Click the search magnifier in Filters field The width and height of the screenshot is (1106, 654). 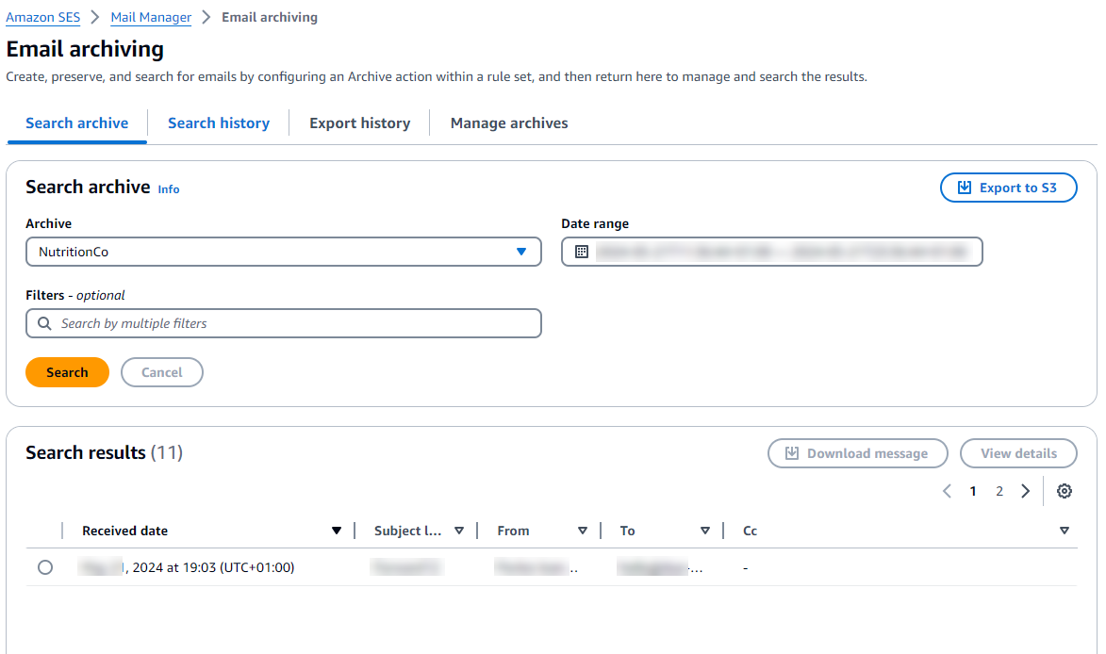point(43,323)
